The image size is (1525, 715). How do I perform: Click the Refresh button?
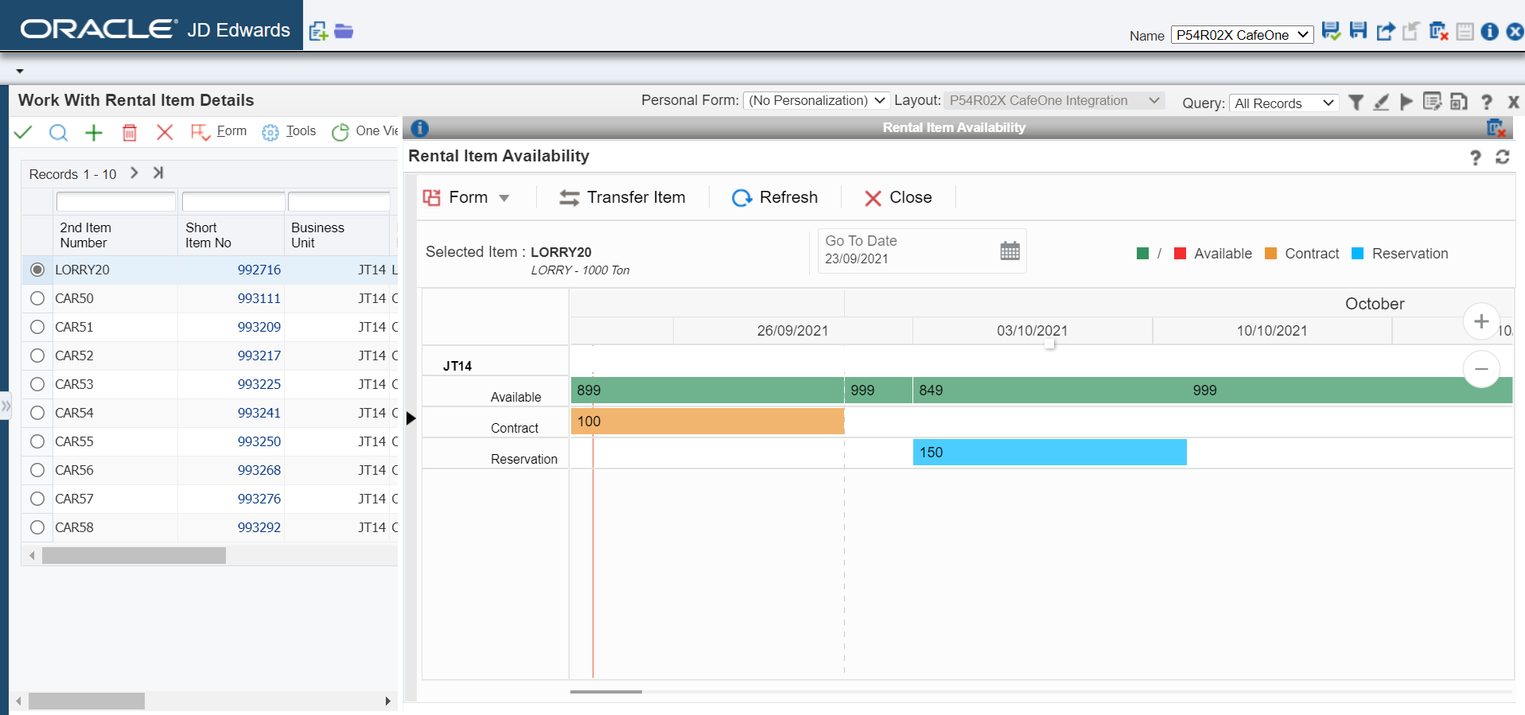(775, 197)
